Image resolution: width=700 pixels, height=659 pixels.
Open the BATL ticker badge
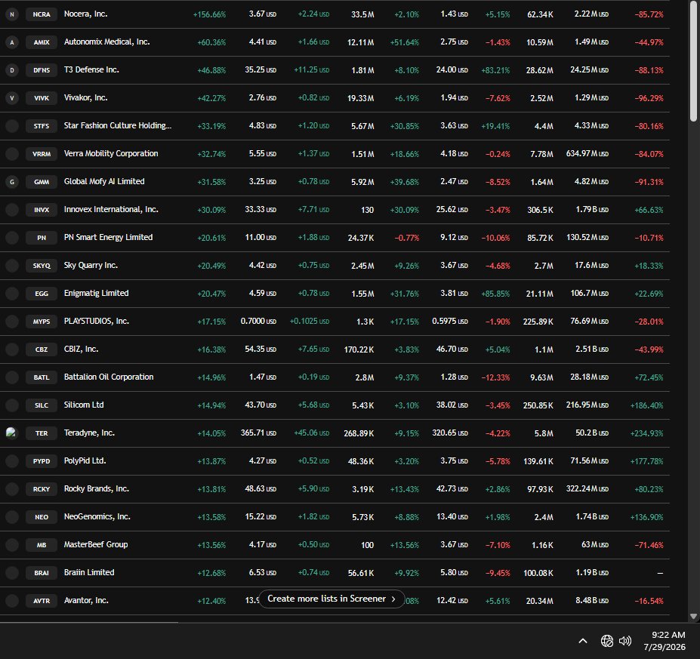(x=42, y=377)
